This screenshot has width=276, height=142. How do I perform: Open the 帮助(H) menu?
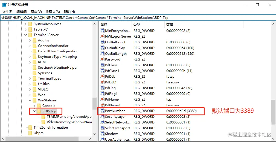click(x=69, y=12)
